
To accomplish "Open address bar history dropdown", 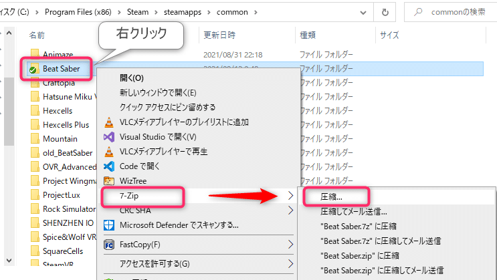I will [x=363, y=12].
